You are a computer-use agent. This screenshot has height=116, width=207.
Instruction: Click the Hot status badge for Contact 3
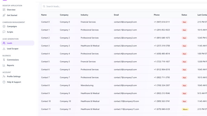[184, 46]
